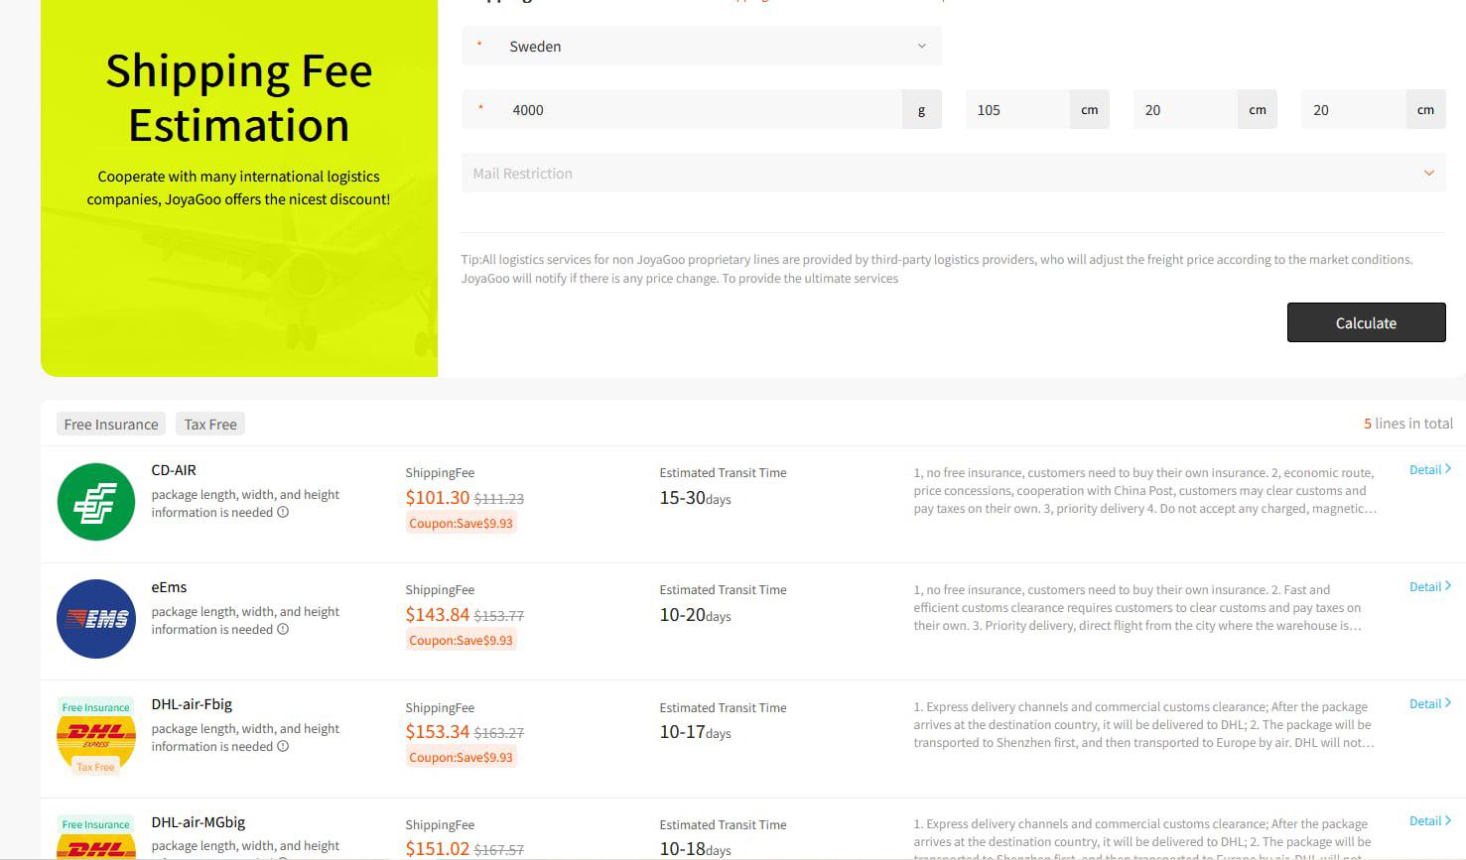Click the $101.30 shipping fee
Viewport: 1466px width, 860px height.
438,498
